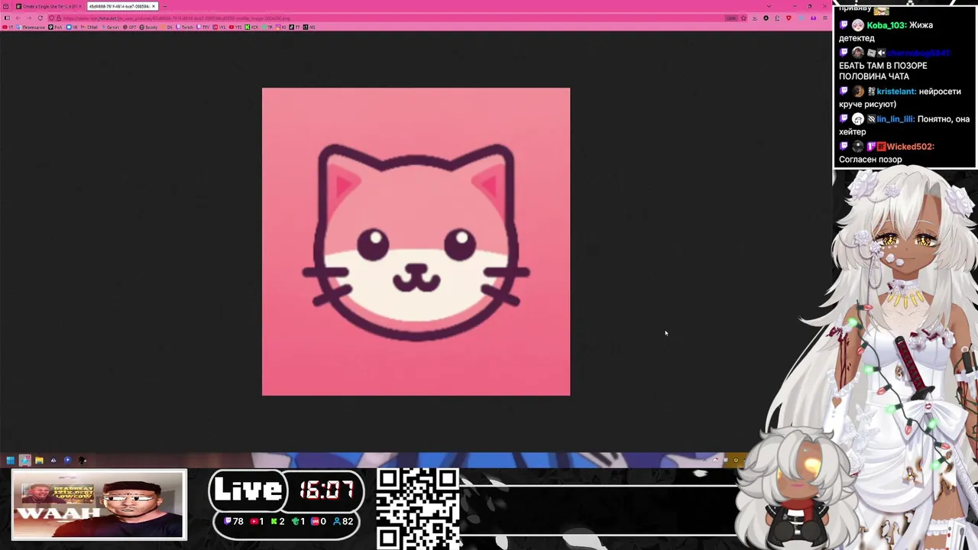Click the 16:07 stream timer
978x550 pixels.
(326, 490)
